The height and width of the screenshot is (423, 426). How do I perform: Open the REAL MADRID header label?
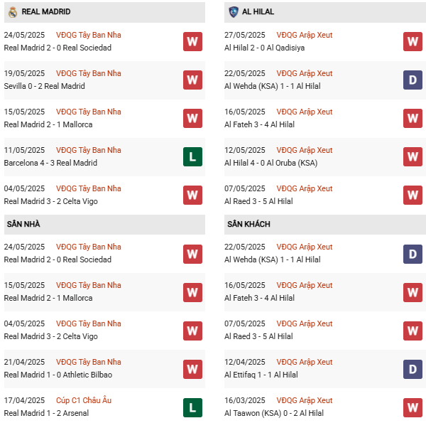46,12
